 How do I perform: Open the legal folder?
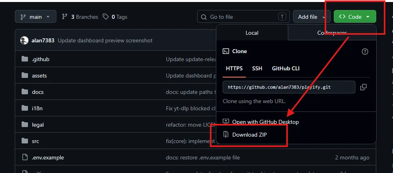(x=38, y=125)
